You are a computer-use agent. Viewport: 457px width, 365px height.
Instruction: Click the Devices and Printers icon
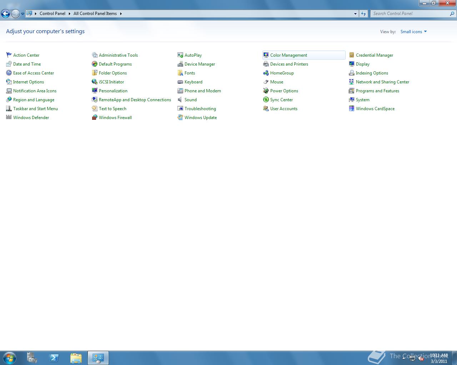266,64
